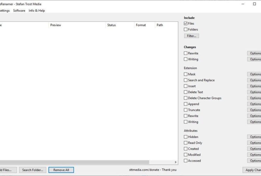The width and height of the screenshot is (261, 176).
Task: Click the Filter... button
Action: 192,36
